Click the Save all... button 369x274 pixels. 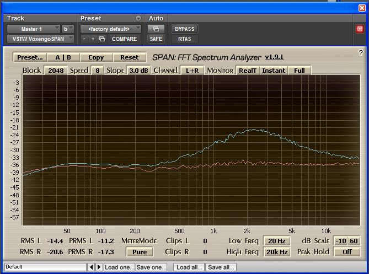click(221, 267)
